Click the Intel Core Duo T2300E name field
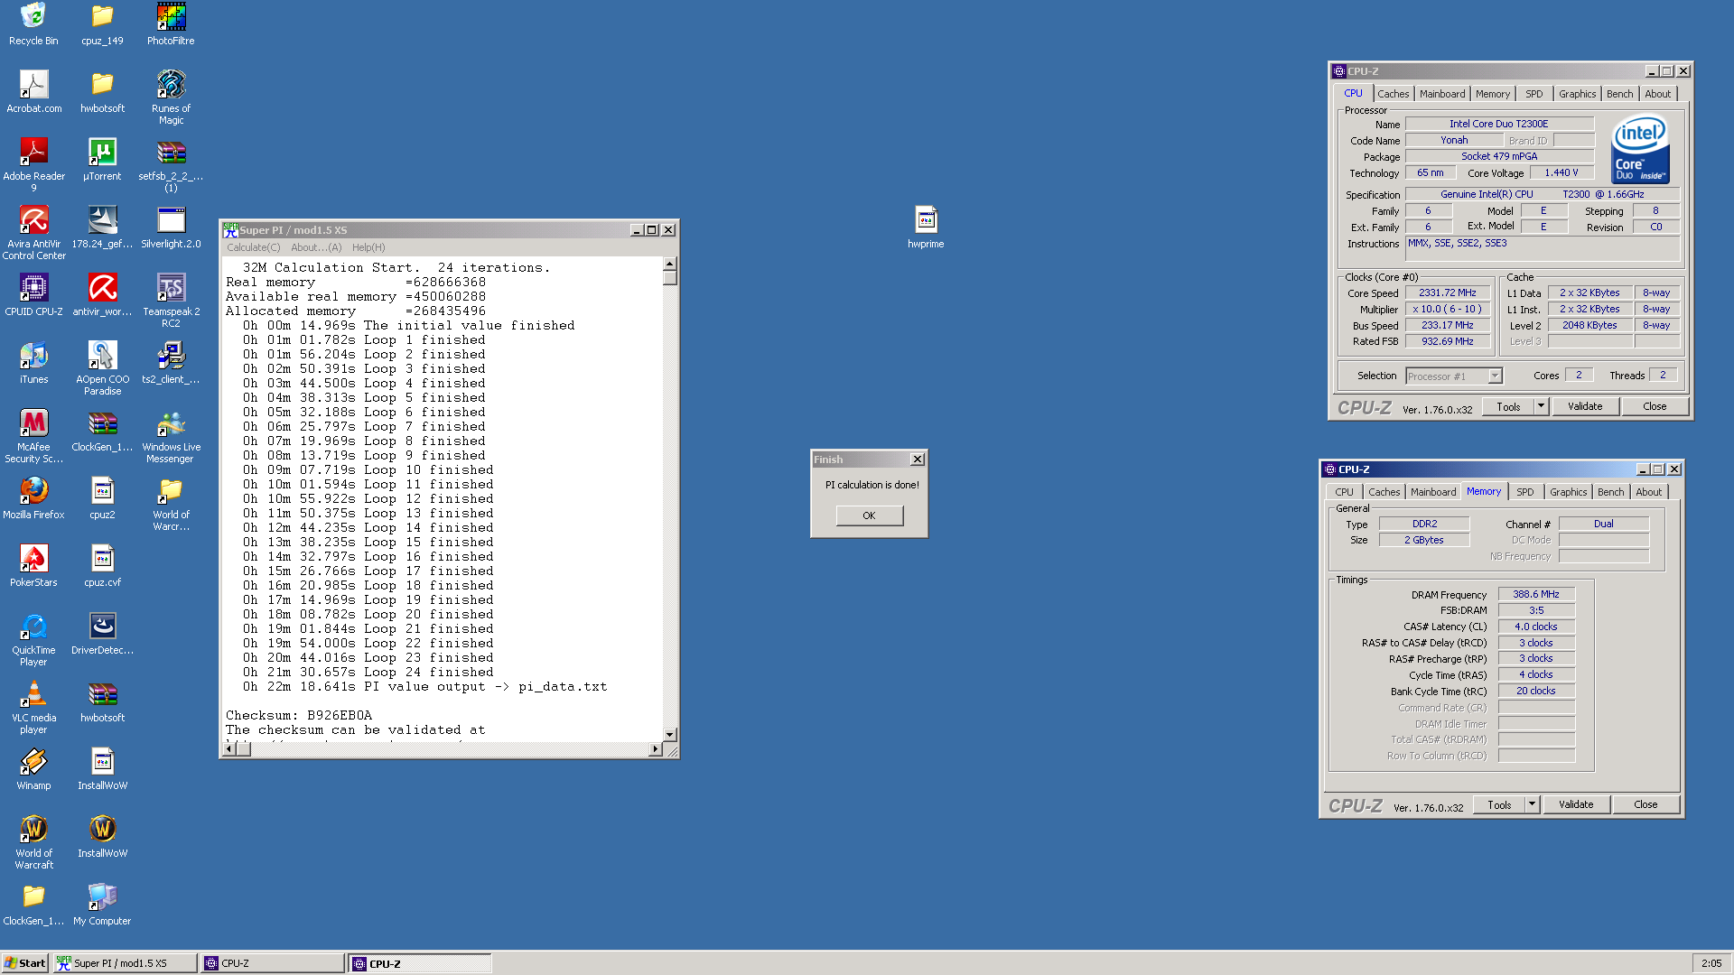Screen dimensions: 1734x975 click(x=1499, y=125)
